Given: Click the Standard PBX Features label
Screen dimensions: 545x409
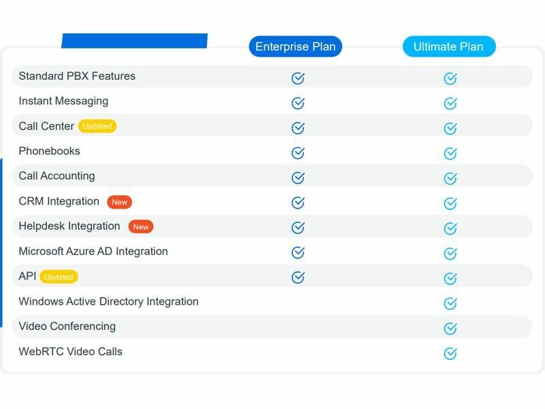Looking at the screenshot, I should 77,76.
